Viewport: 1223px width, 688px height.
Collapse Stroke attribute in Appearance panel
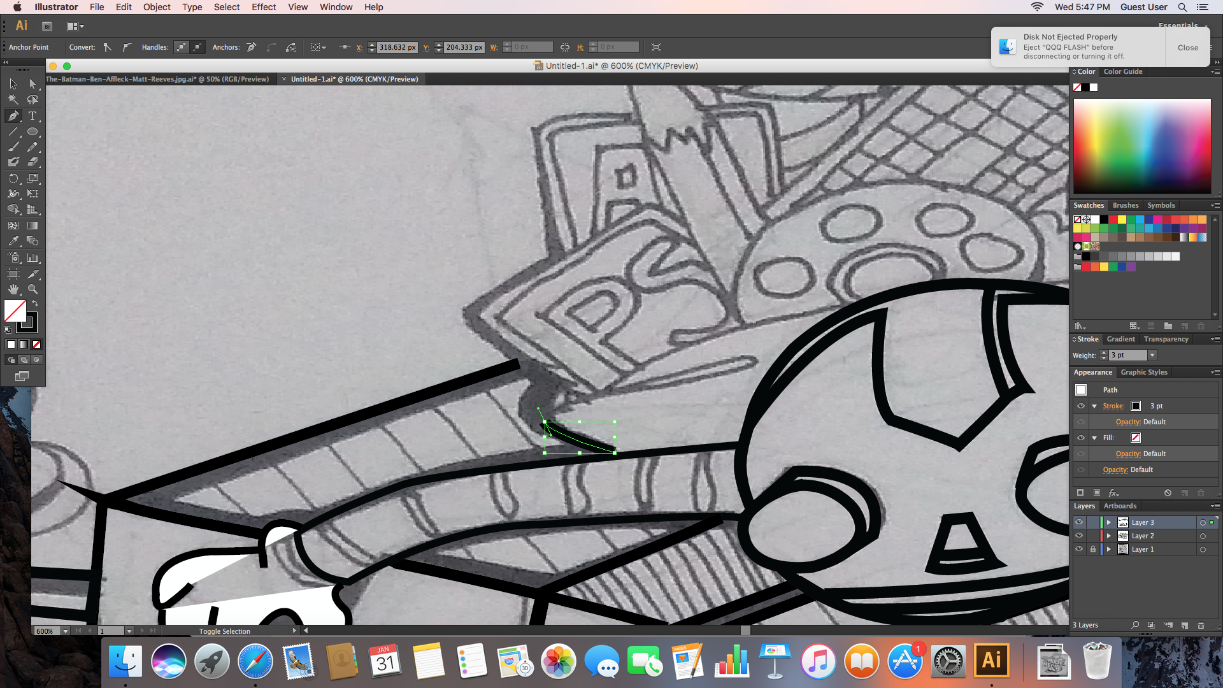pyautogui.click(x=1094, y=406)
